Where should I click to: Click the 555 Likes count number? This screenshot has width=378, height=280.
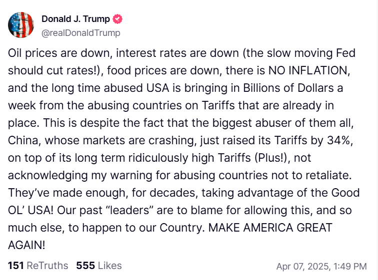(x=85, y=266)
